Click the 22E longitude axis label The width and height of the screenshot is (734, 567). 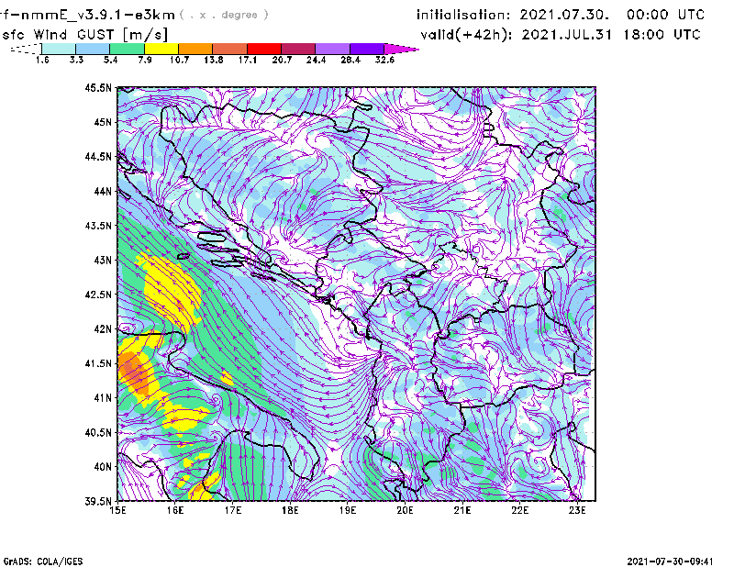pyautogui.click(x=519, y=510)
